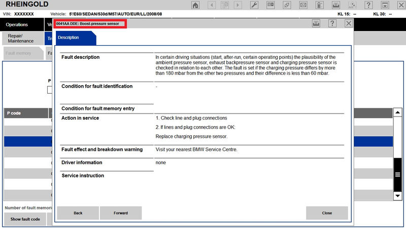Click the Home icon in top toolbar
The width and height of the screenshot is (406, 228).
[x=195, y=5]
